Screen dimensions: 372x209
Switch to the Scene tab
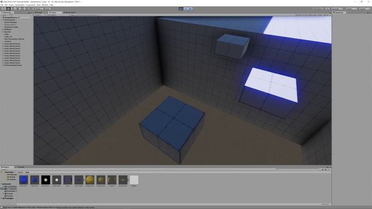tap(39, 12)
